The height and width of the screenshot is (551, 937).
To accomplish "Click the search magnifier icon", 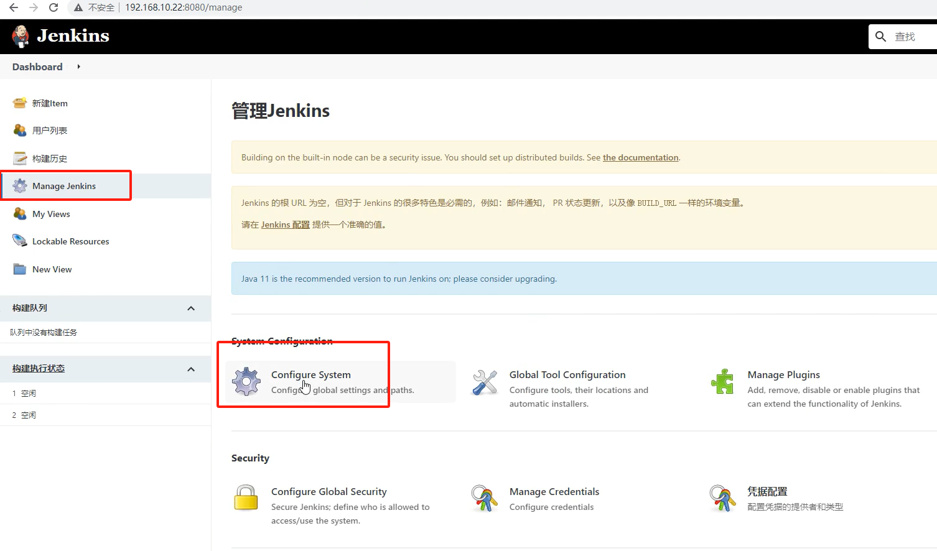I will [880, 37].
